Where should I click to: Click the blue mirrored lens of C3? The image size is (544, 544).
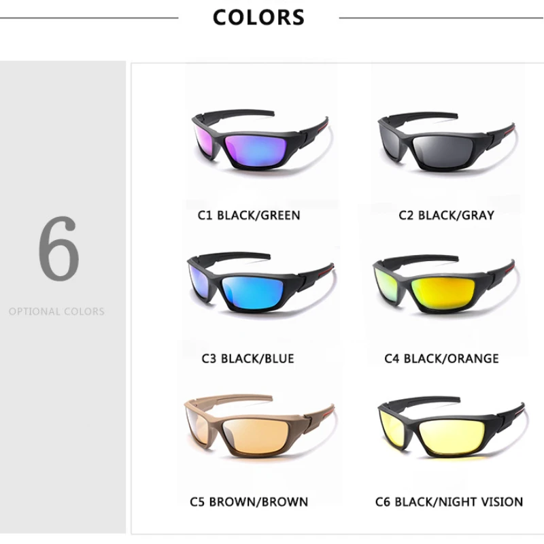252,292
